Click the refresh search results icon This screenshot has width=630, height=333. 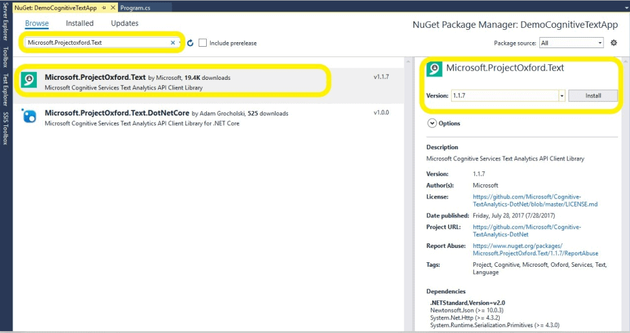click(191, 43)
